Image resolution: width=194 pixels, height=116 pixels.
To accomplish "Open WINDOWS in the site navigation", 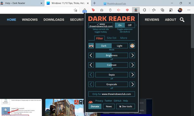I will point(30,20).
